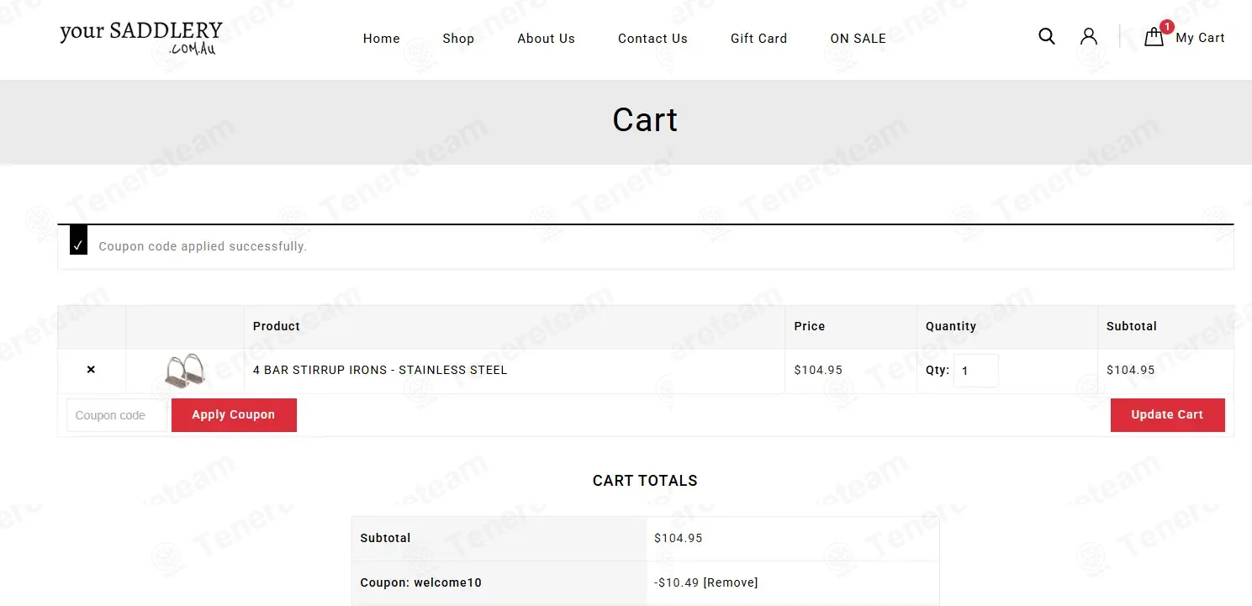Viewport: 1252px width, 606px height.
Task: Open the stirrup irons product thumbnail
Action: (185, 372)
